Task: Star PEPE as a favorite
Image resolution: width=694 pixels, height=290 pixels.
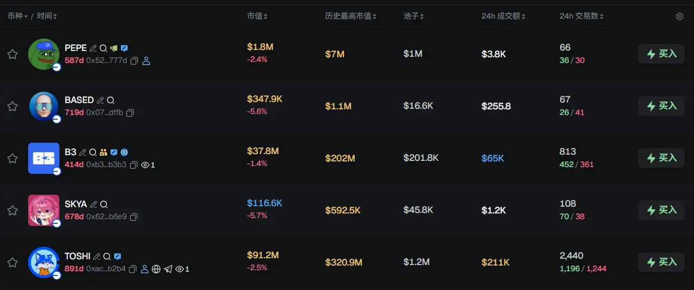Action: [x=13, y=54]
